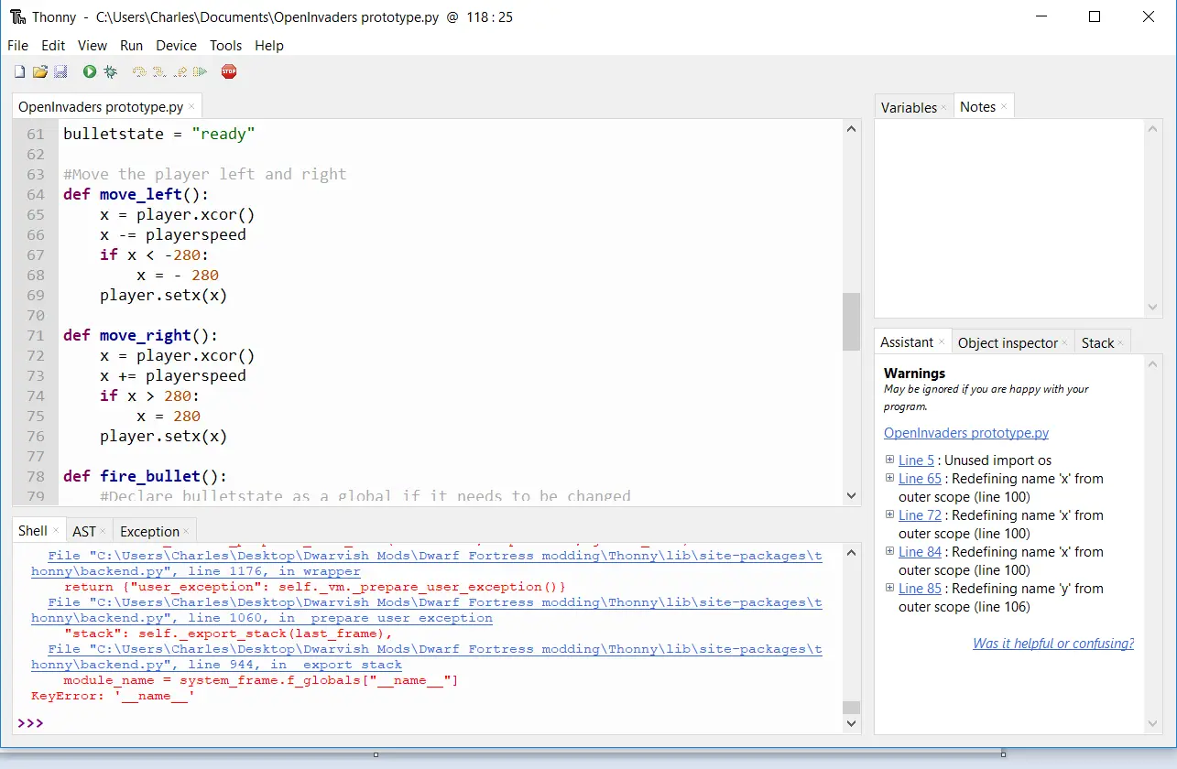The width and height of the screenshot is (1177, 769).
Task: Click the Shell scrollbar up arrow
Action: tap(851, 552)
